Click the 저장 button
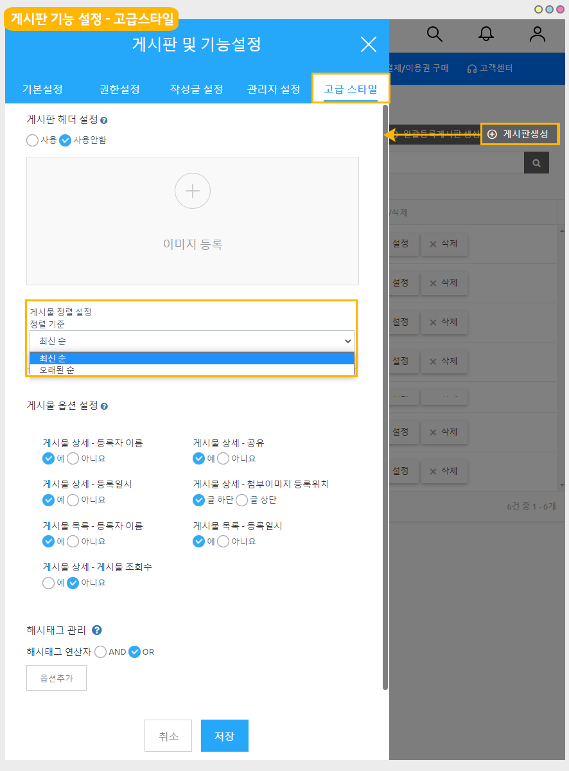This screenshot has height=771, width=569. [x=224, y=736]
